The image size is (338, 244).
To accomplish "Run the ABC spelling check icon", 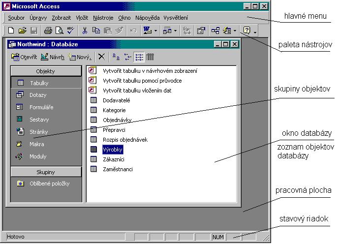I will (x=70, y=30).
